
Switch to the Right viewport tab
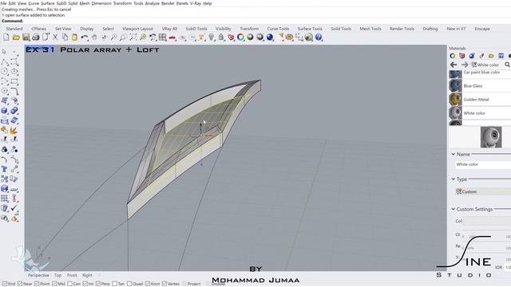87,275
